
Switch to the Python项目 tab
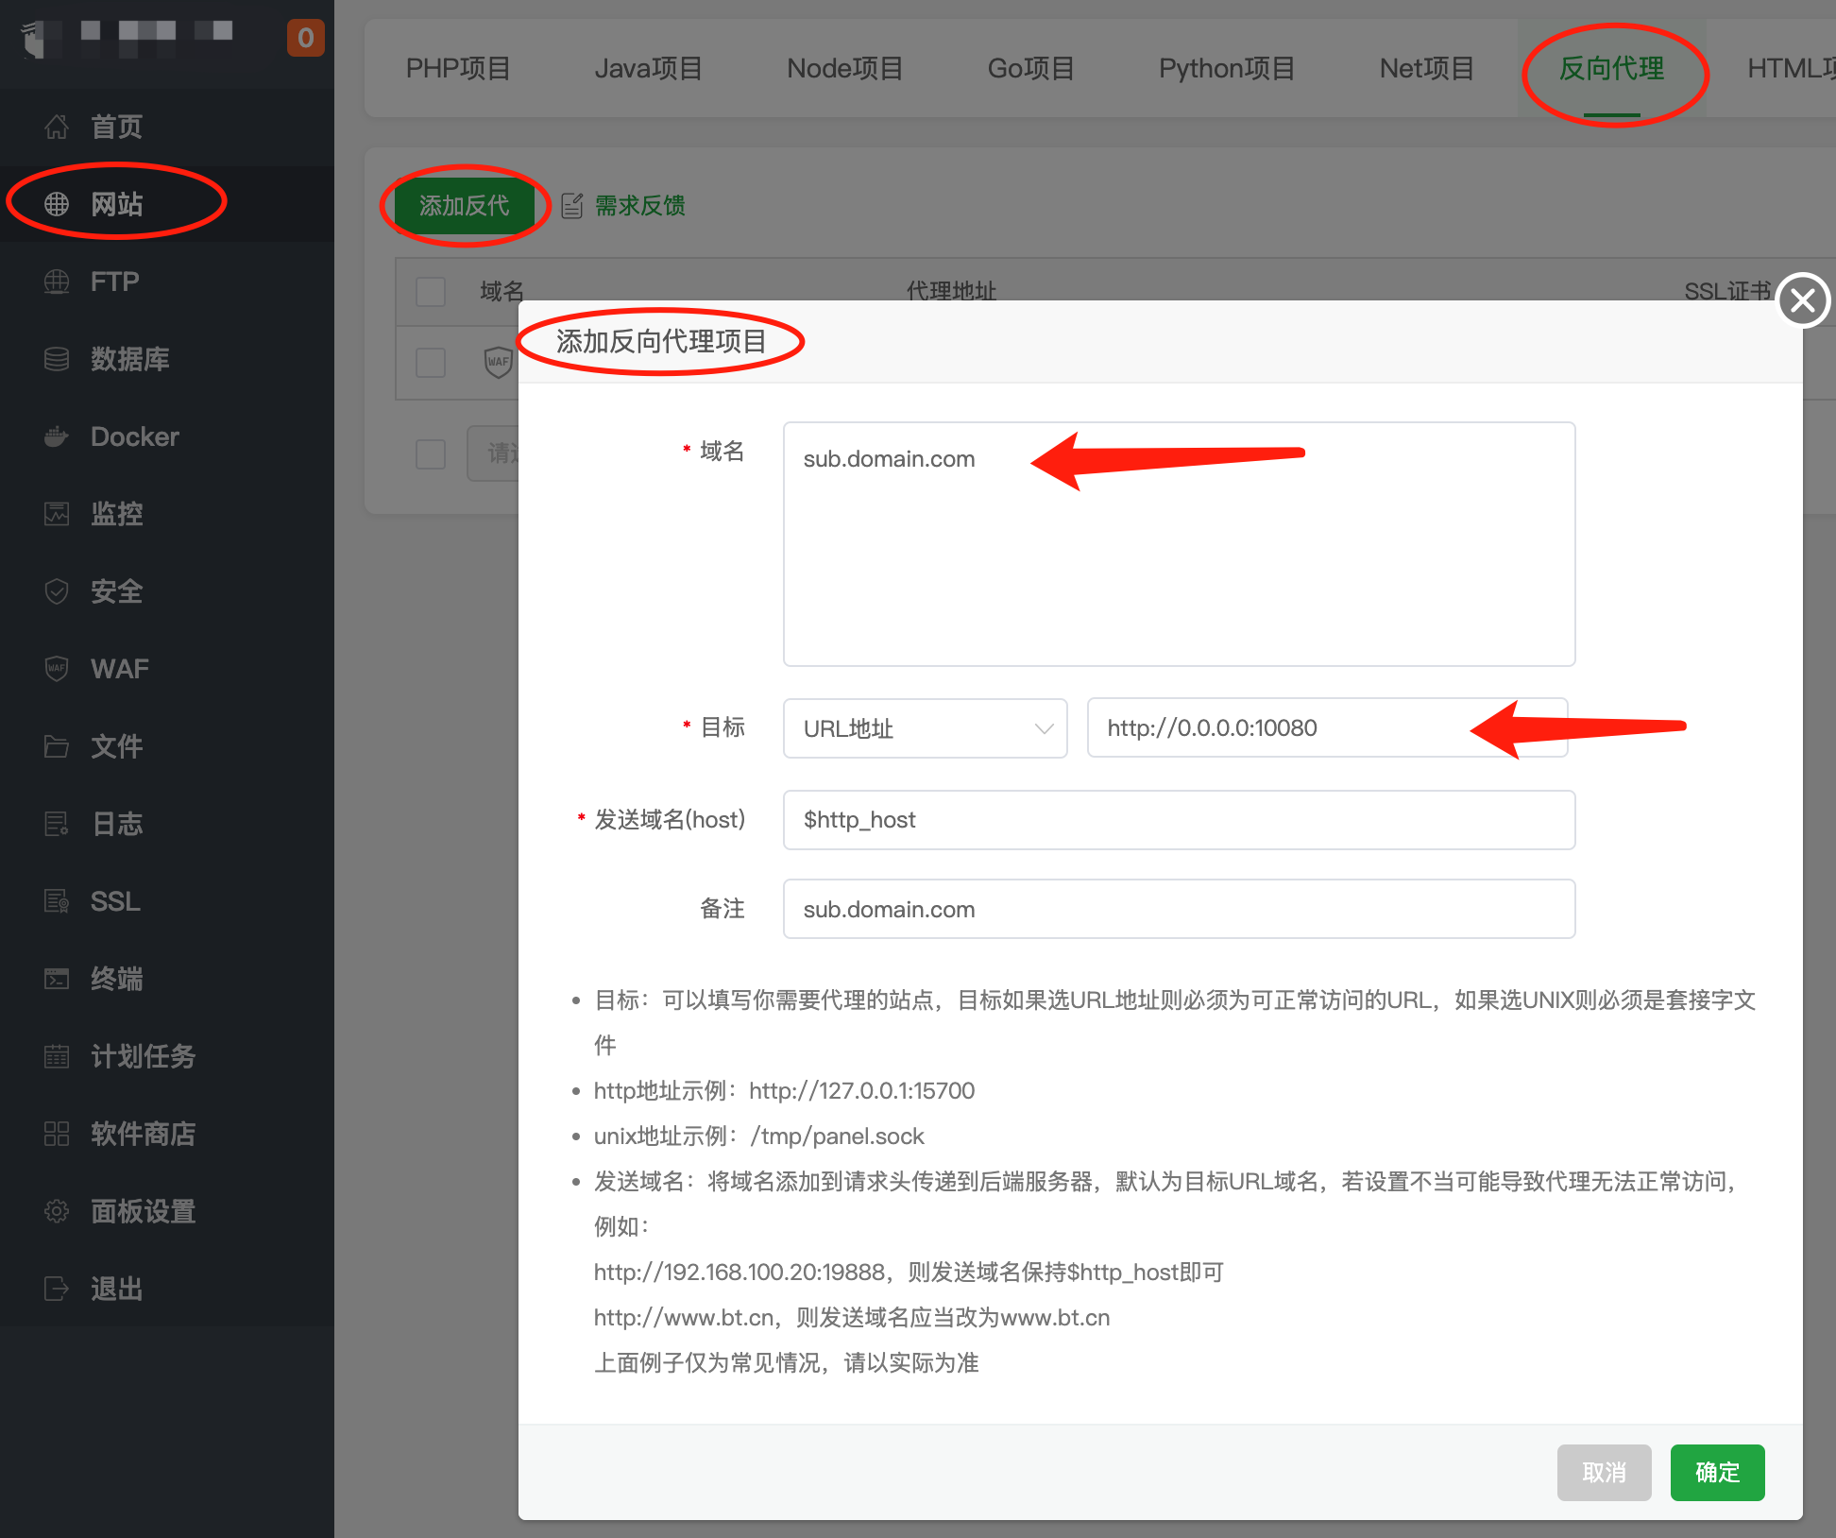click(x=1226, y=68)
